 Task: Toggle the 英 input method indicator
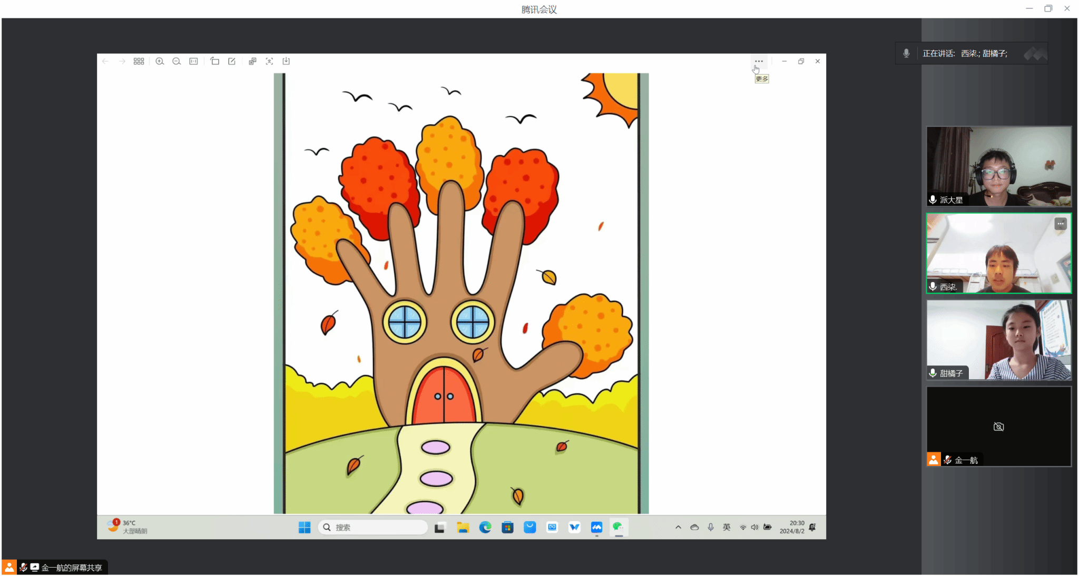coord(727,527)
